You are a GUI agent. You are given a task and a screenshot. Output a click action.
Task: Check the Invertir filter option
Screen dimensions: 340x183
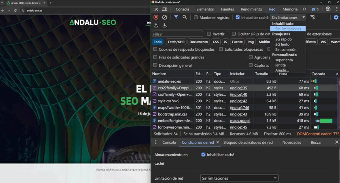(209, 34)
